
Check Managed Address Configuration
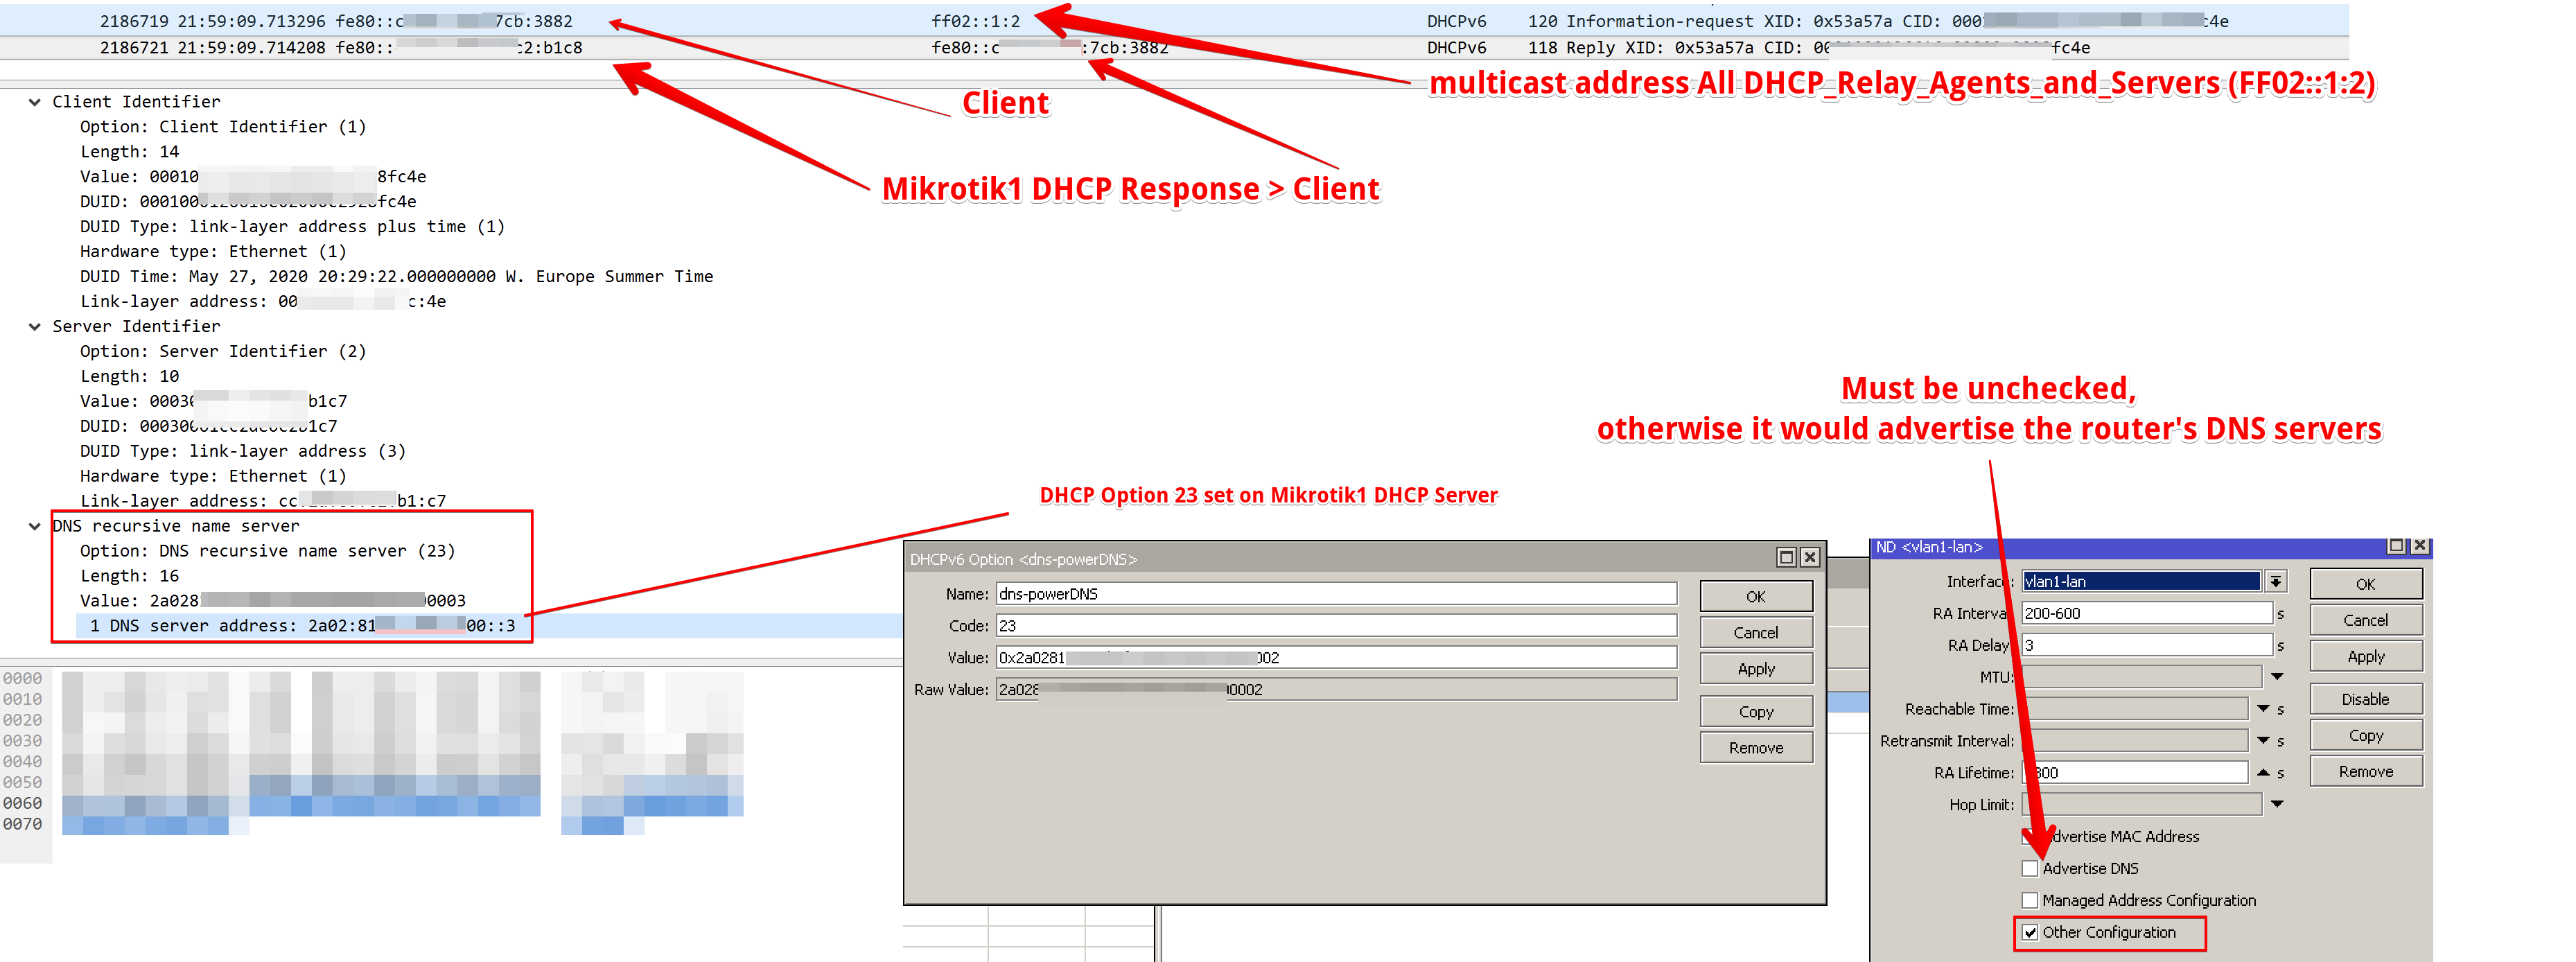(2030, 900)
